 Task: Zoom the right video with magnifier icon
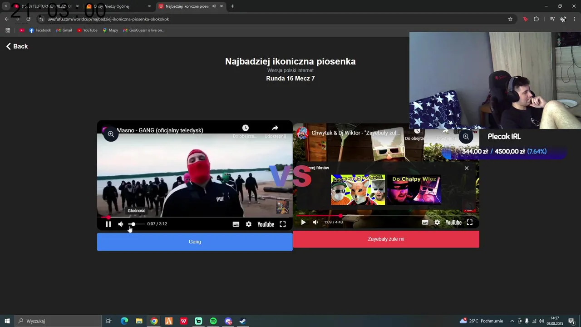pyautogui.click(x=466, y=137)
